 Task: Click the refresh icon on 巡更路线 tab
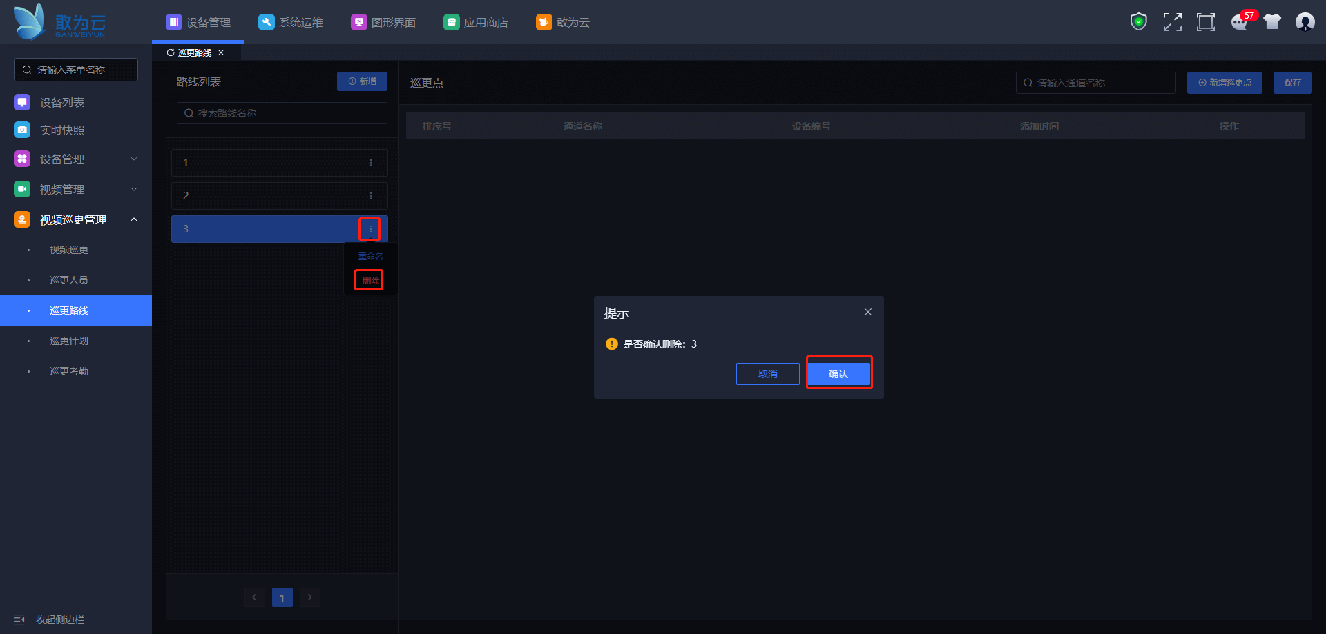(x=171, y=52)
